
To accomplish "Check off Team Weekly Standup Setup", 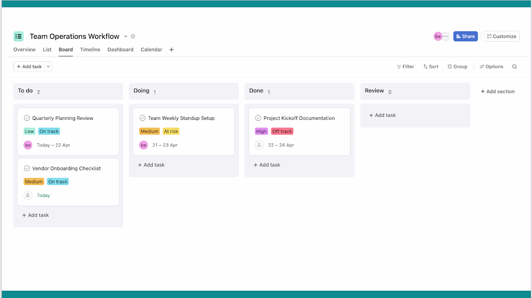I will [143, 118].
